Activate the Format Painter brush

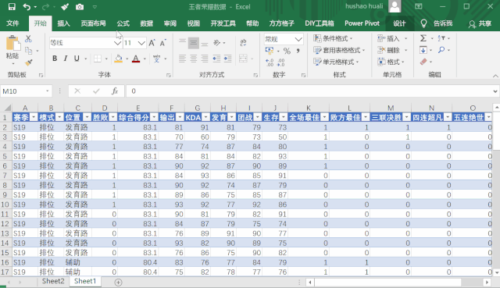(x=28, y=62)
